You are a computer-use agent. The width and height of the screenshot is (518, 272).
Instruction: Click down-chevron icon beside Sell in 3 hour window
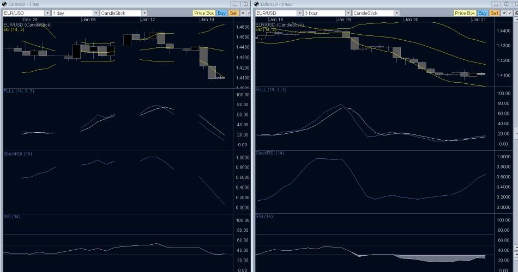pyautogui.click(x=504, y=13)
